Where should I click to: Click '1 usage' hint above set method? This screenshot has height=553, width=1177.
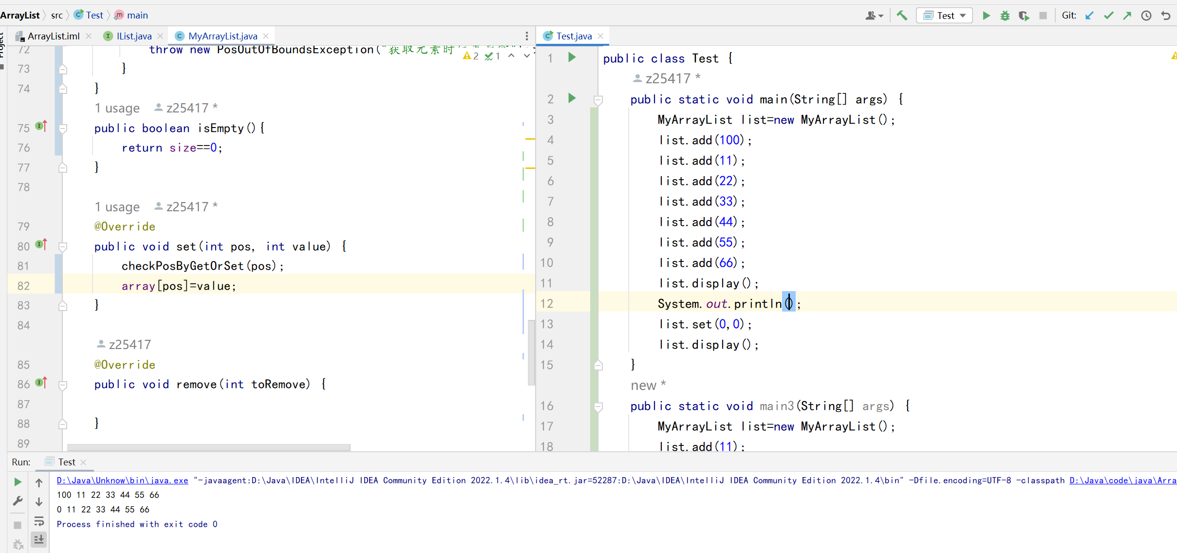pos(117,207)
